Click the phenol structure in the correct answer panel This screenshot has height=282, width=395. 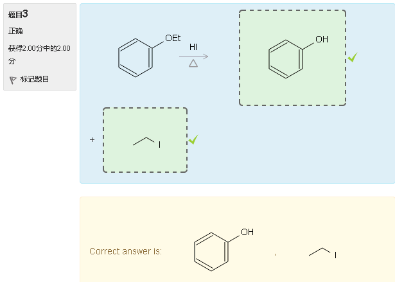[224, 249]
